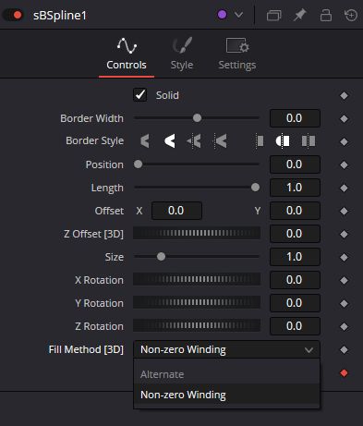The width and height of the screenshot is (363, 426).
Task: Select the second Border Style join icon
Action: [170, 141]
